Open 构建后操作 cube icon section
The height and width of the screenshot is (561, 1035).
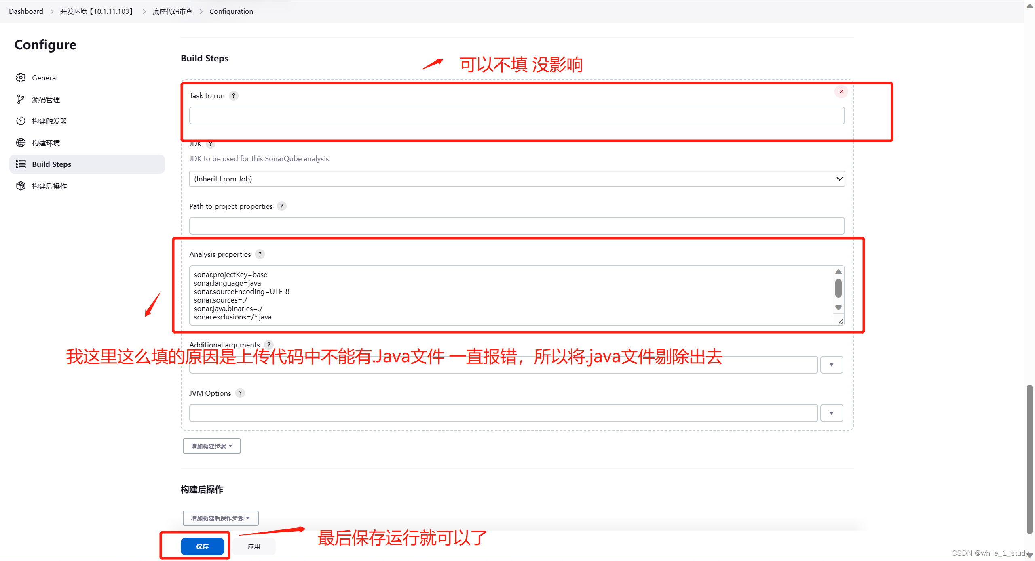click(x=21, y=186)
